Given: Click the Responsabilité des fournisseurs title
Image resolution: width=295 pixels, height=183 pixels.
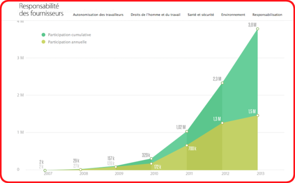Looking at the screenshot, I should [41, 10].
